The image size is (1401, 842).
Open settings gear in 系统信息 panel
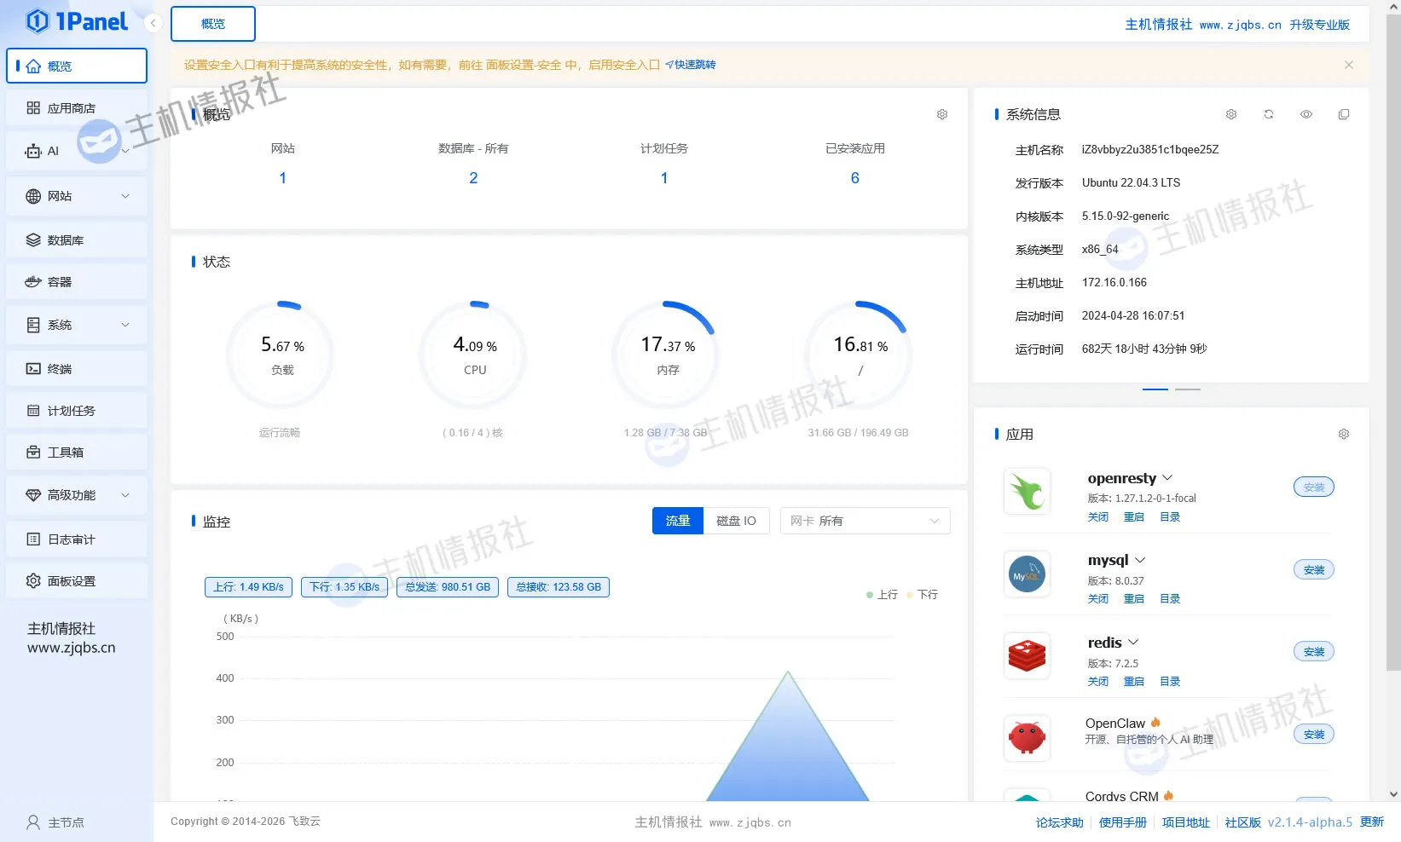(1230, 114)
